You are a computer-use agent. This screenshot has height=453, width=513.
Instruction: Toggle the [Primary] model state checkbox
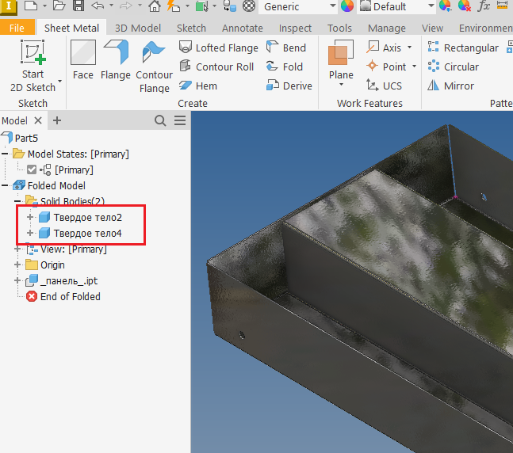[32, 169]
